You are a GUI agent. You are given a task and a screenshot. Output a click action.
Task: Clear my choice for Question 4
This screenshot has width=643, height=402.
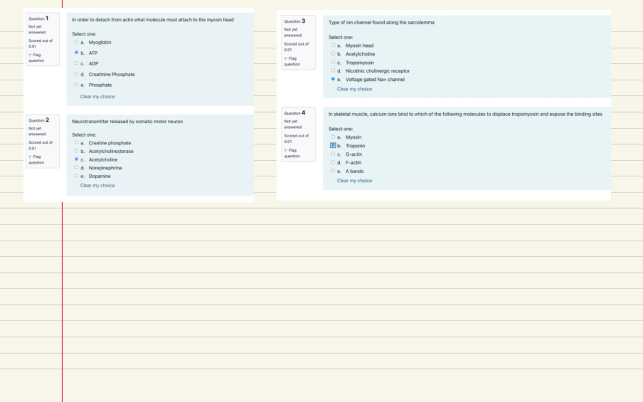click(x=354, y=181)
